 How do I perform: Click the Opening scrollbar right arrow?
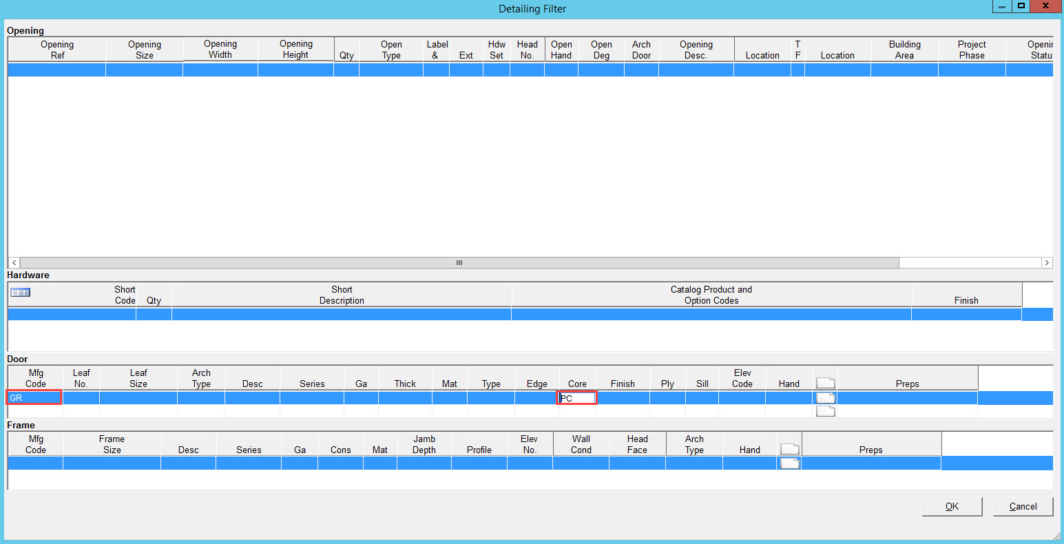tap(1047, 262)
